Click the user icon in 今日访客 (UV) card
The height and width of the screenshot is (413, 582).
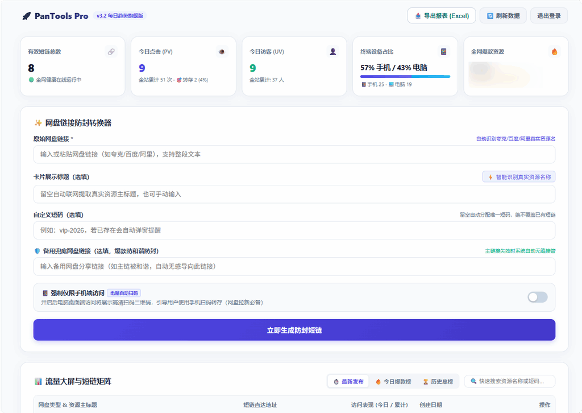pyautogui.click(x=332, y=52)
